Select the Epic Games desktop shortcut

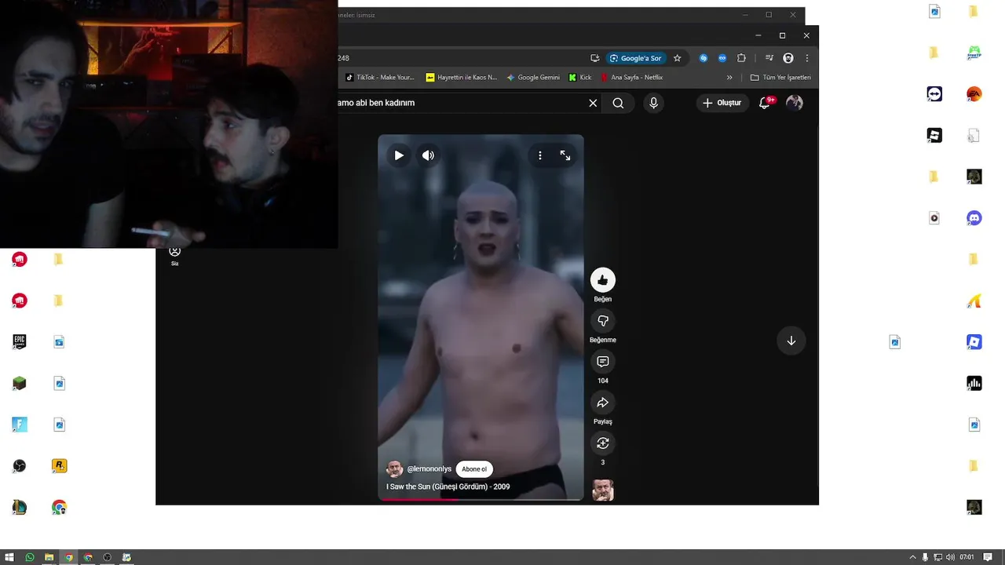coord(20,341)
